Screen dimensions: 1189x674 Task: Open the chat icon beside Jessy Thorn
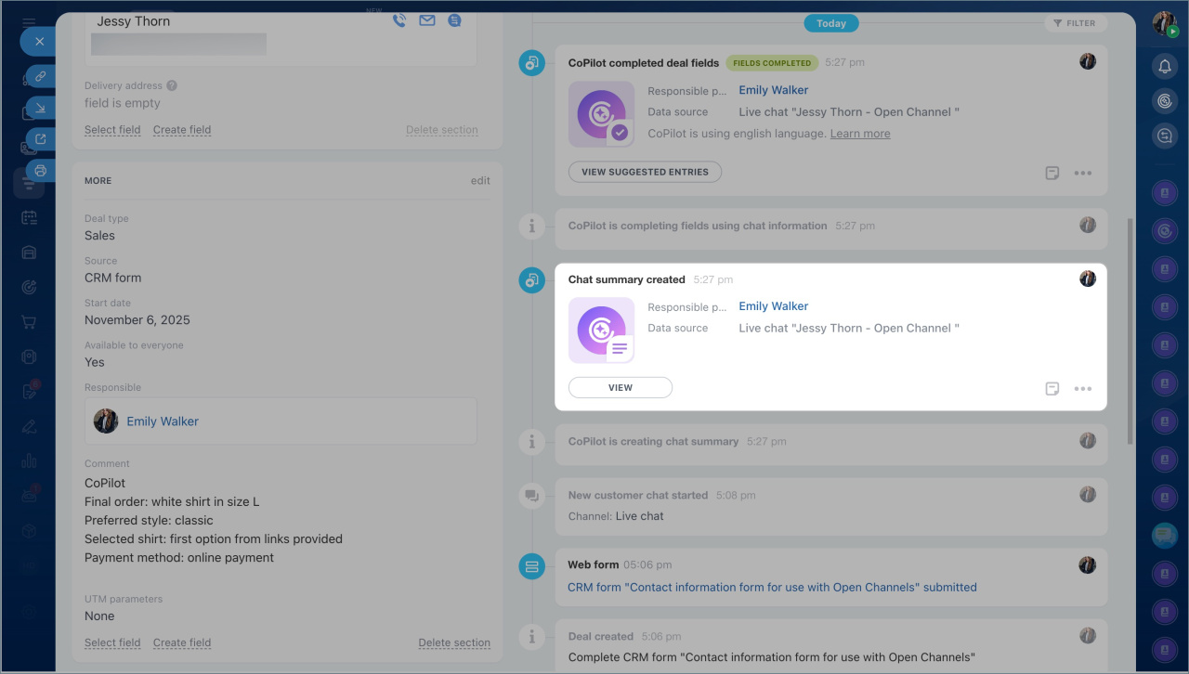tap(454, 20)
